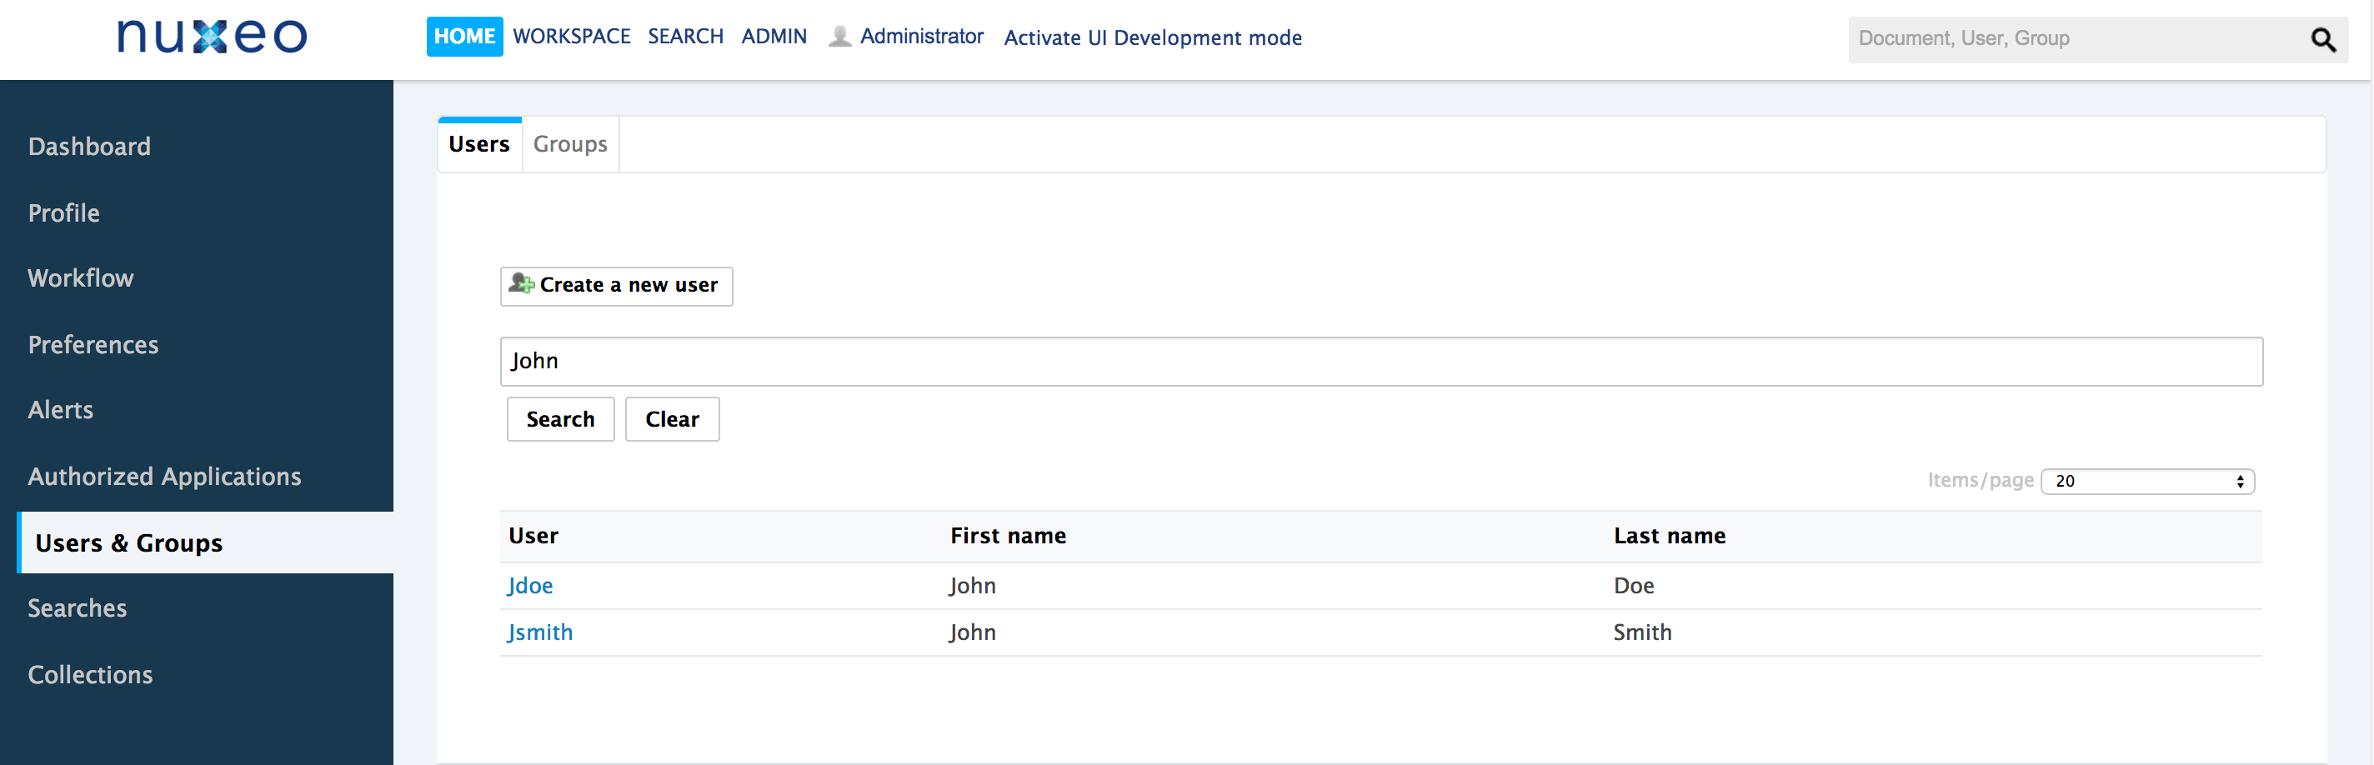
Task: Open the Jdoe user link
Action: coord(530,586)
